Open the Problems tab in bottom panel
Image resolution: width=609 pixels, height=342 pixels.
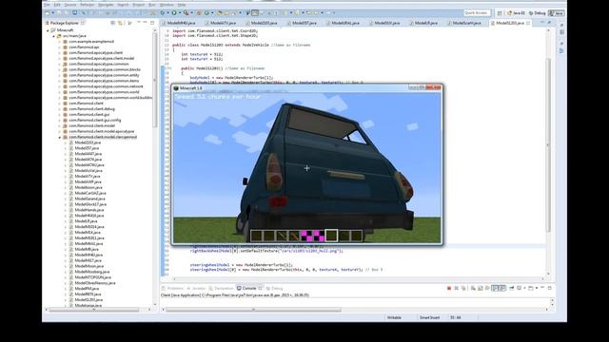[x=172, y=288]
